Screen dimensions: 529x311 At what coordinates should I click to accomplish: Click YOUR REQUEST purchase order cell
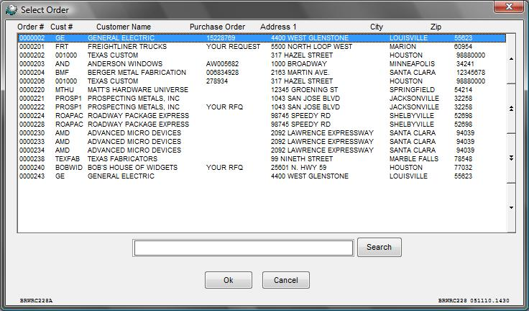(x=233, y=47)
